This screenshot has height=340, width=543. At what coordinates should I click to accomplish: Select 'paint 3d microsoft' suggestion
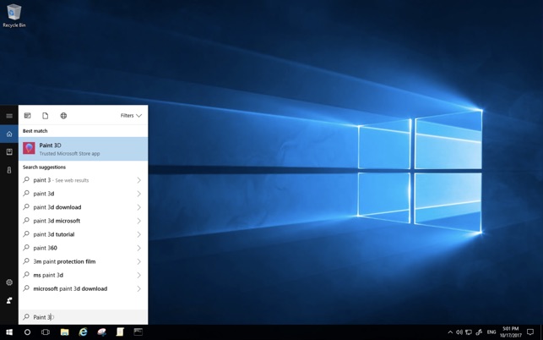click(57, 221)
